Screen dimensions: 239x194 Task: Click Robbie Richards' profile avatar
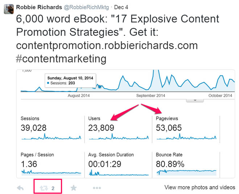(9, 8)
